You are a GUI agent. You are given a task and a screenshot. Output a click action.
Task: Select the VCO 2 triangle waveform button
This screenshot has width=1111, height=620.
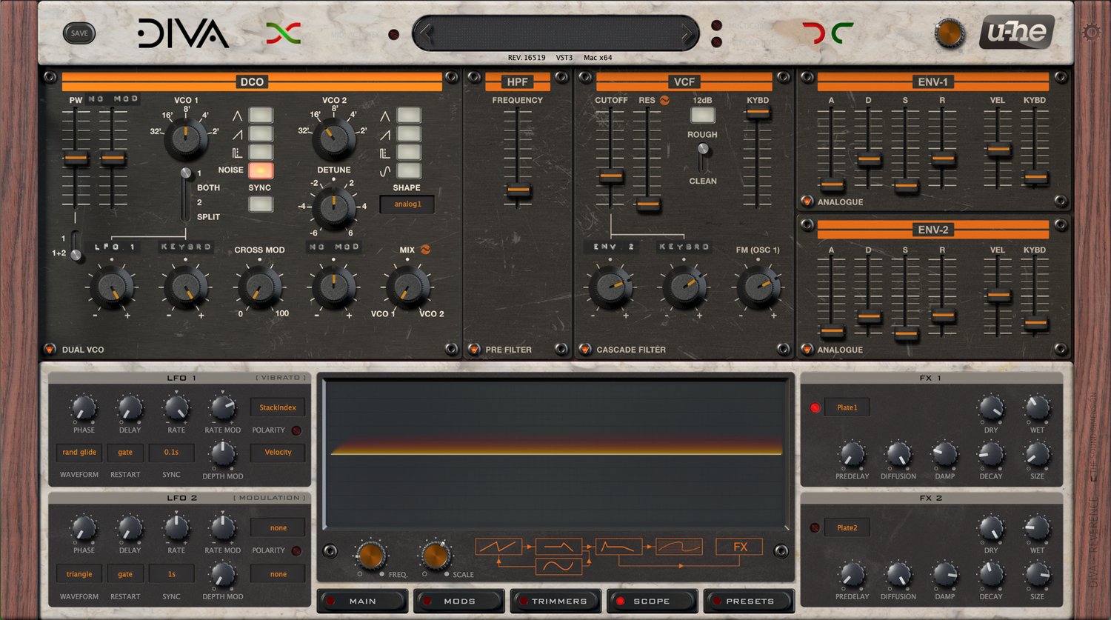coord(409,116)
